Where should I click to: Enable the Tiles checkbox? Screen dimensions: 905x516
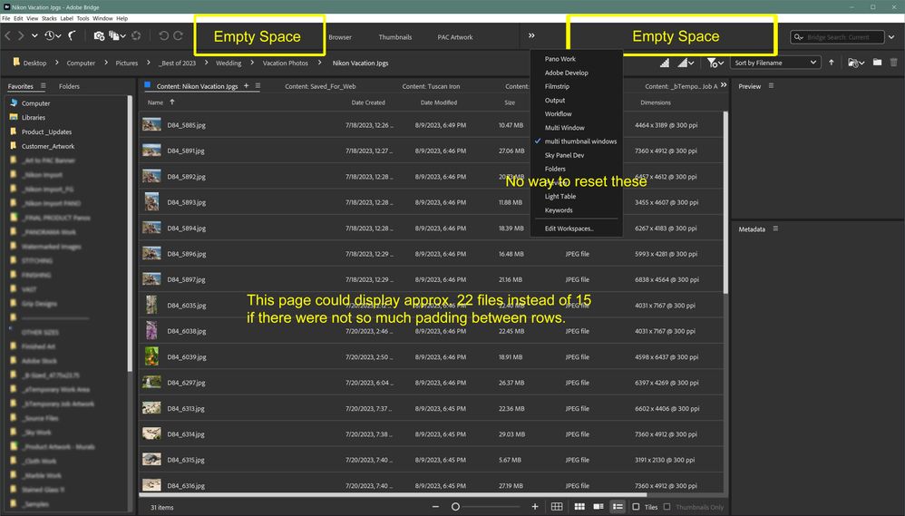click(x=636, y=507)
